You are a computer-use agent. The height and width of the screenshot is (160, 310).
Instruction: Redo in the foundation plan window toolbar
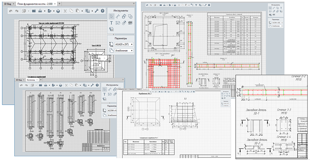click(17, 11)
